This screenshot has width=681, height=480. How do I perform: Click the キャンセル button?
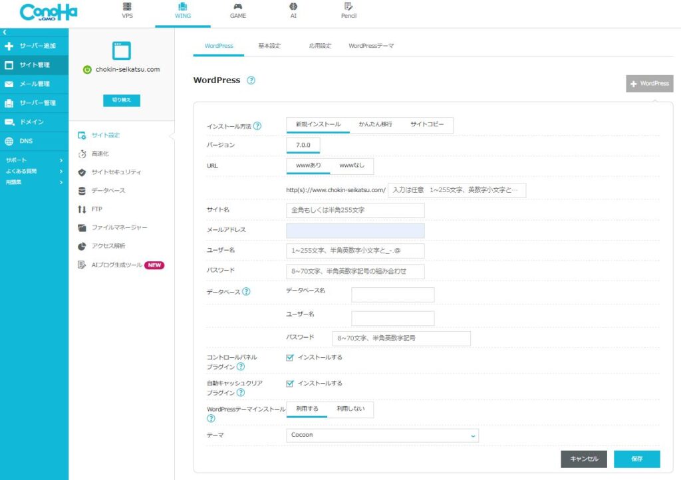(x=584, y=459)
